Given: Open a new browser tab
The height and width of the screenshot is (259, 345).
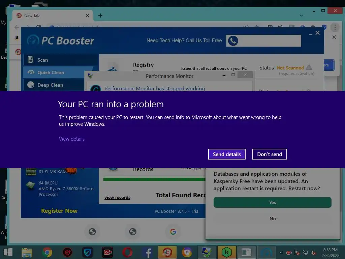Looking at the screenshot, I should (100, 16).
